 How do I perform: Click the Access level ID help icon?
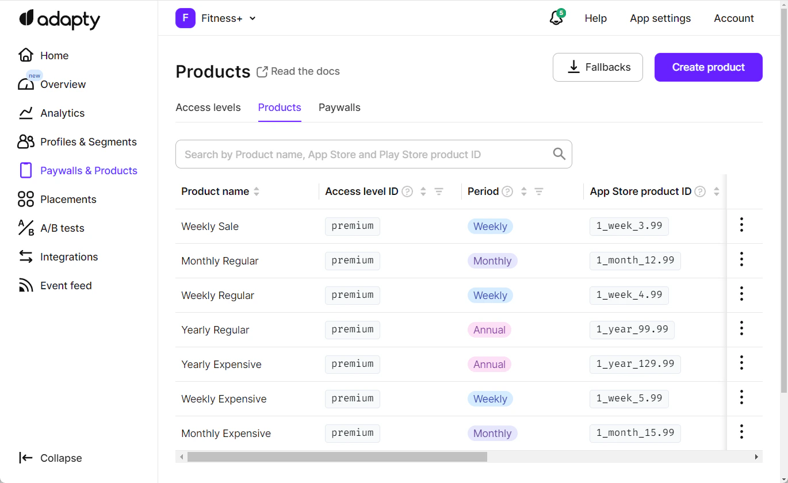(407, 191)
